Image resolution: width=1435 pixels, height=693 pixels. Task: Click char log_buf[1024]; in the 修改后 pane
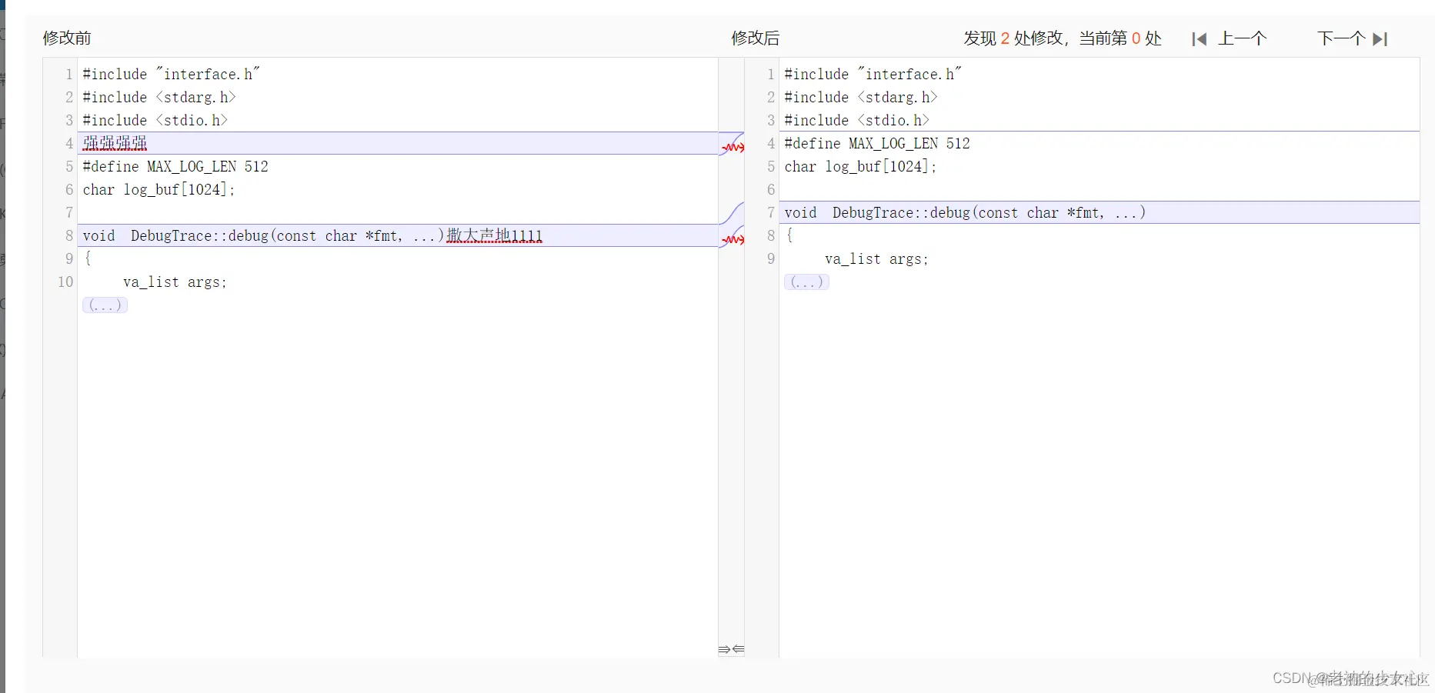point(860,166)
